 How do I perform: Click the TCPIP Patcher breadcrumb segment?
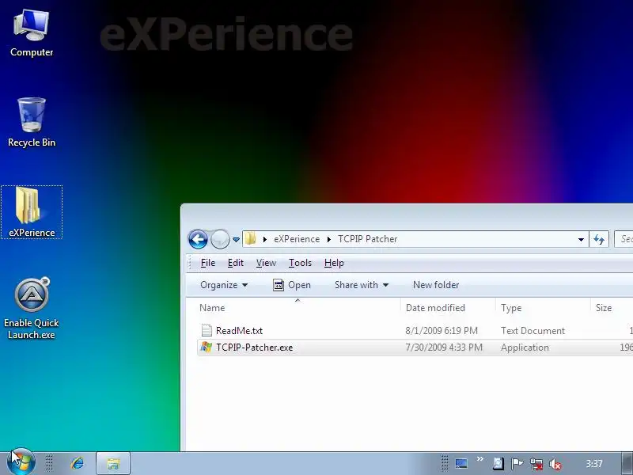[367, 239]
